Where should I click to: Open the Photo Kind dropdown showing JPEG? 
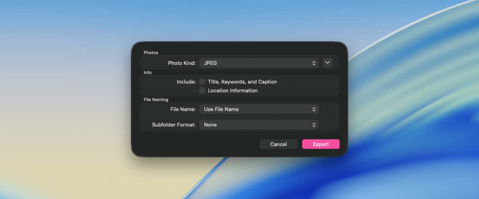(x=259, y=63)
